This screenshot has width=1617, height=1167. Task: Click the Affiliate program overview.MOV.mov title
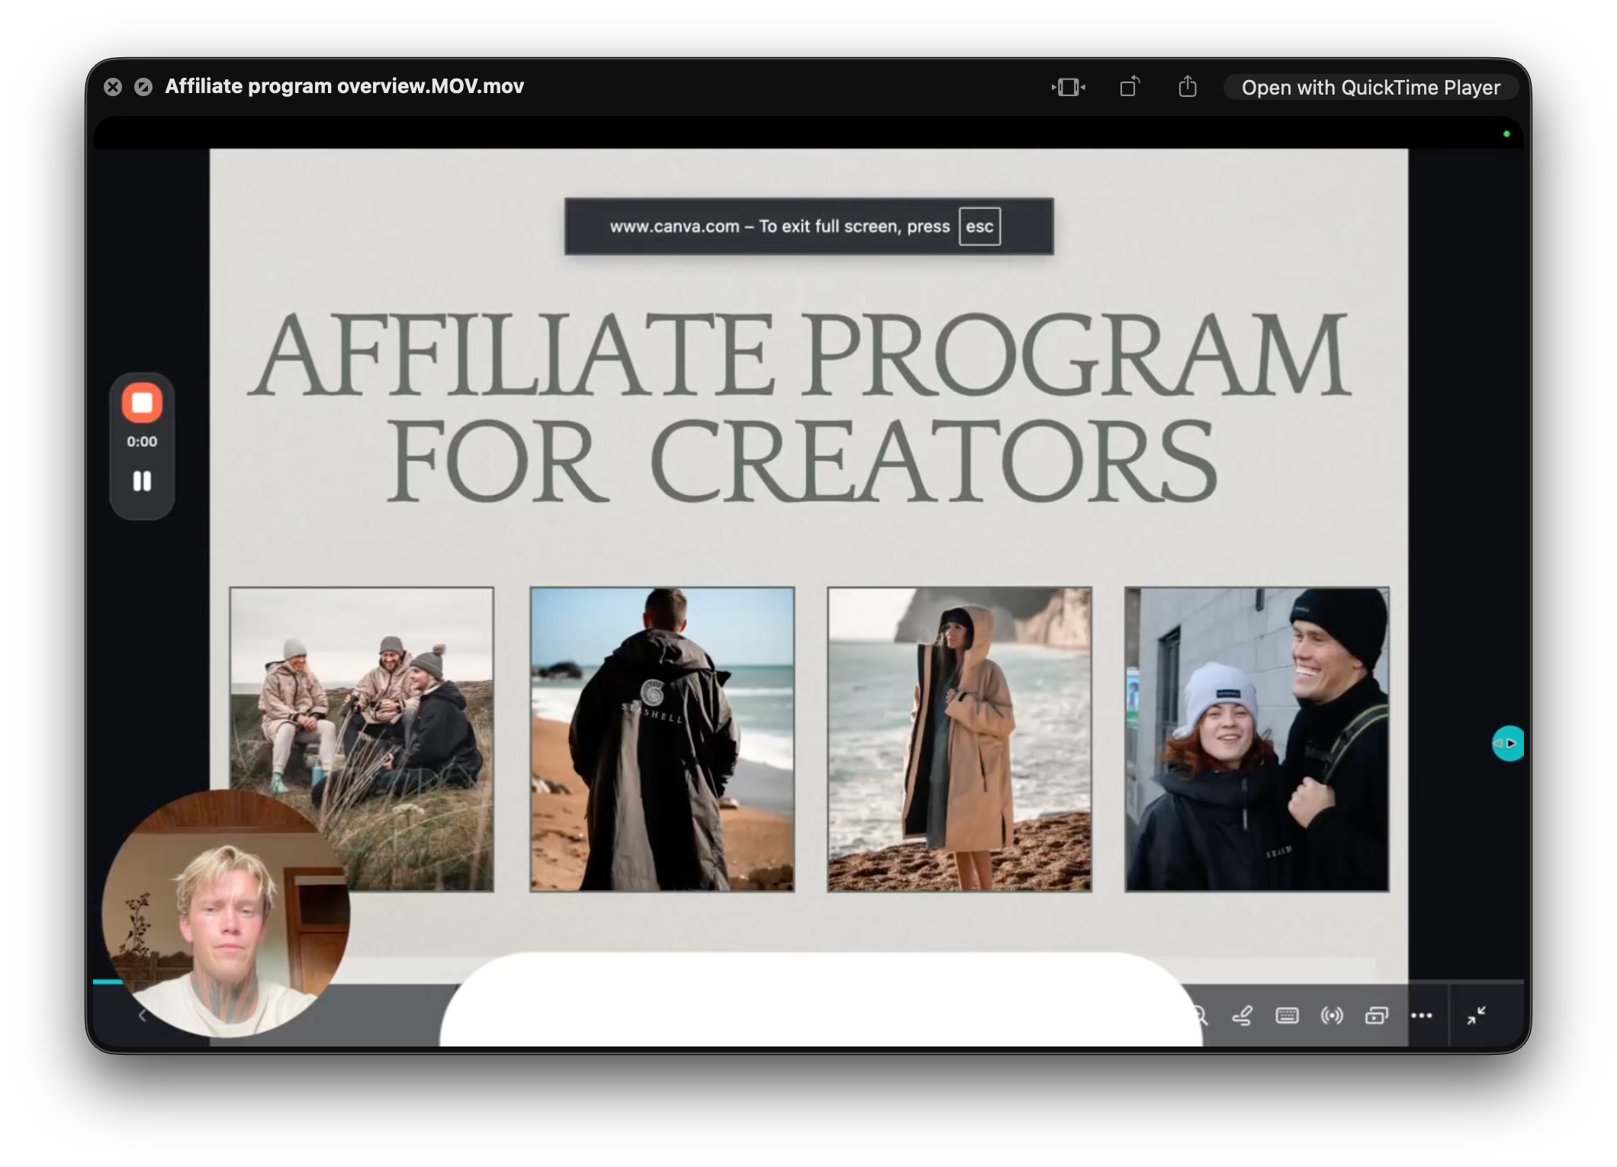click(344, 86)
